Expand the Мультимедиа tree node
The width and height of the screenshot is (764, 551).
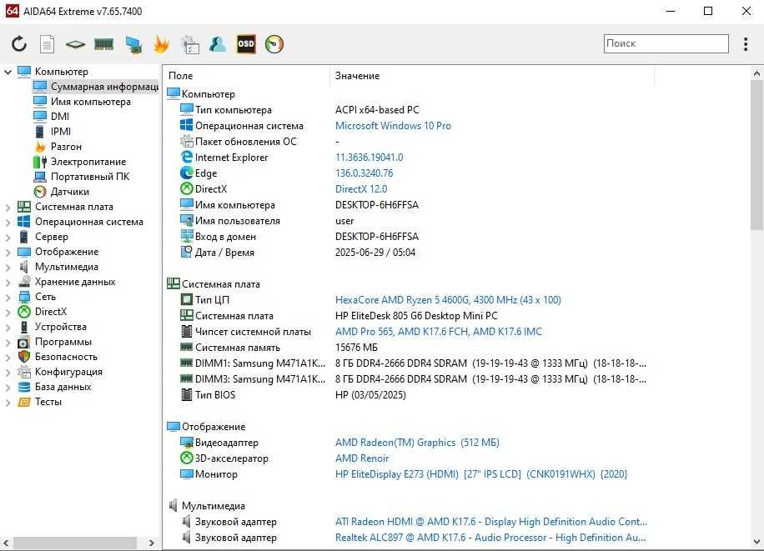pyautogui.click(x=8, y=268)
